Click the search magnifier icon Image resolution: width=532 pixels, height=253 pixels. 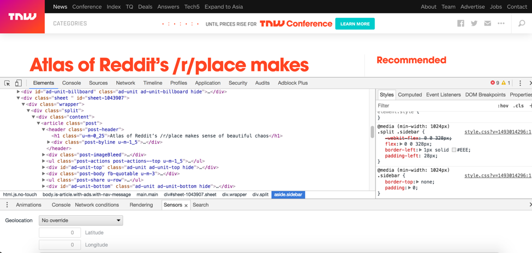[x=522, y=23]
